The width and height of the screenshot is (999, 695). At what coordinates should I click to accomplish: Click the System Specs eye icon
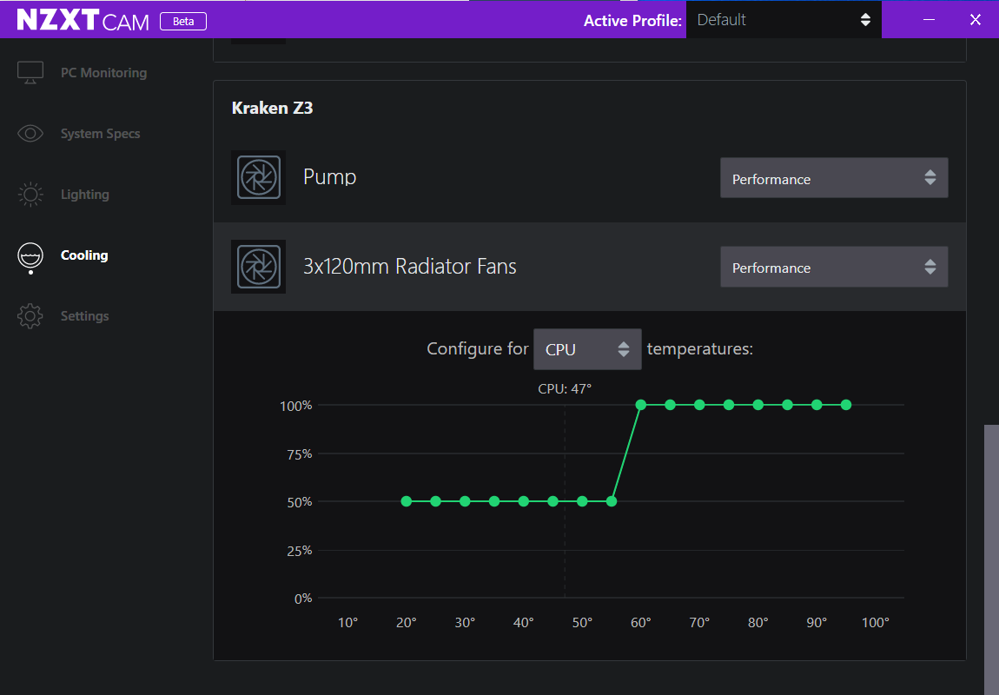coord(30,134)
